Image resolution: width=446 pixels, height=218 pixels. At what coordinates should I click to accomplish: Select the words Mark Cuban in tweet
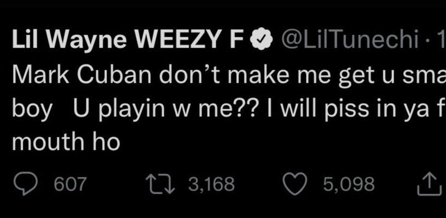81,75
